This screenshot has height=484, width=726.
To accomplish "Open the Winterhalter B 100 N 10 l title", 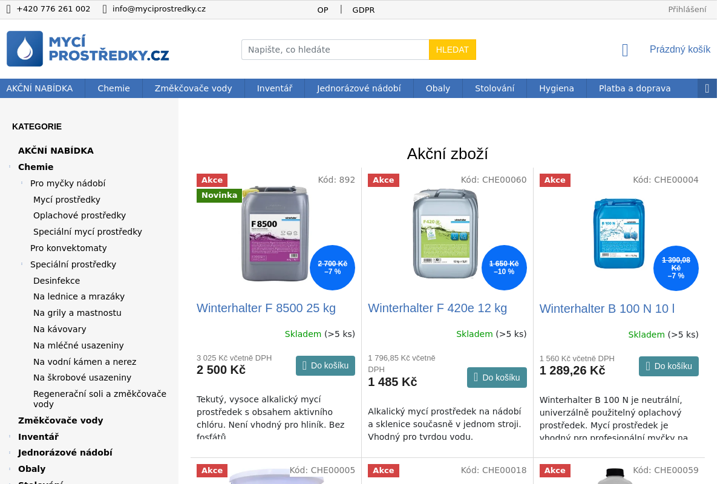I will click(x=607, y=309).
